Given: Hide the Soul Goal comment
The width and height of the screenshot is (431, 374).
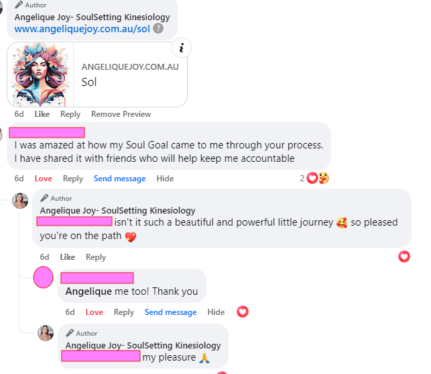Looking at the screenshot, I should pos(165,179).
